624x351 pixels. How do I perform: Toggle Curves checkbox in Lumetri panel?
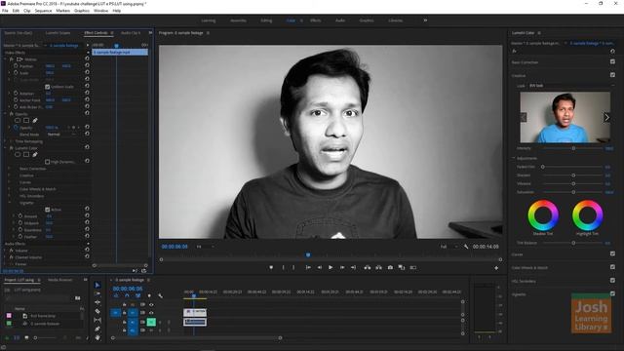pyautogui.click(x=612, y=253)
